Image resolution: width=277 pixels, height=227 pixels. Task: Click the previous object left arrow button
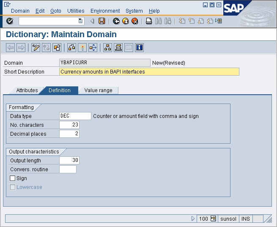click(10, 48)
